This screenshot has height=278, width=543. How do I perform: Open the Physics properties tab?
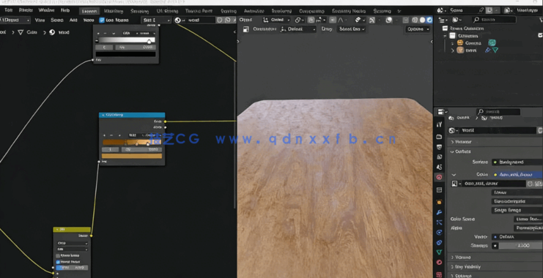tap(439, 233)
